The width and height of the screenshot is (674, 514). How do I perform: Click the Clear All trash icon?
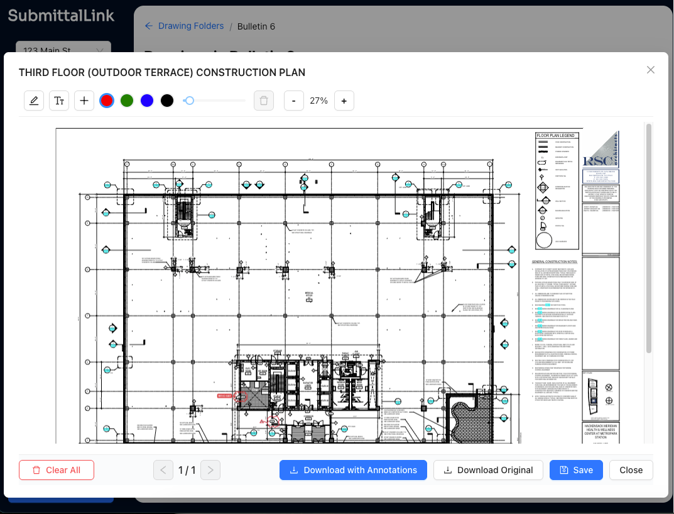(37, 470)
